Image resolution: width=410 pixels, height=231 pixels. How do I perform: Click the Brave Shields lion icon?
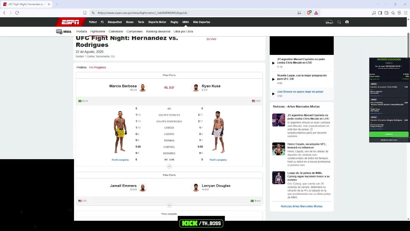coord(309,13)
